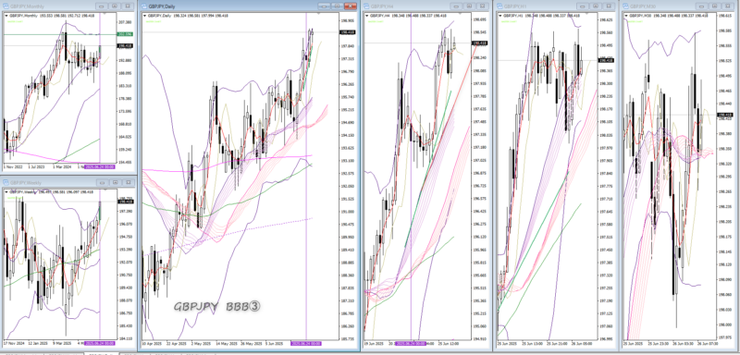Minimize the GBPJPY,H1 chart window
The height and width of the screenshot is (355, 740).
click(x=583, y=6)
